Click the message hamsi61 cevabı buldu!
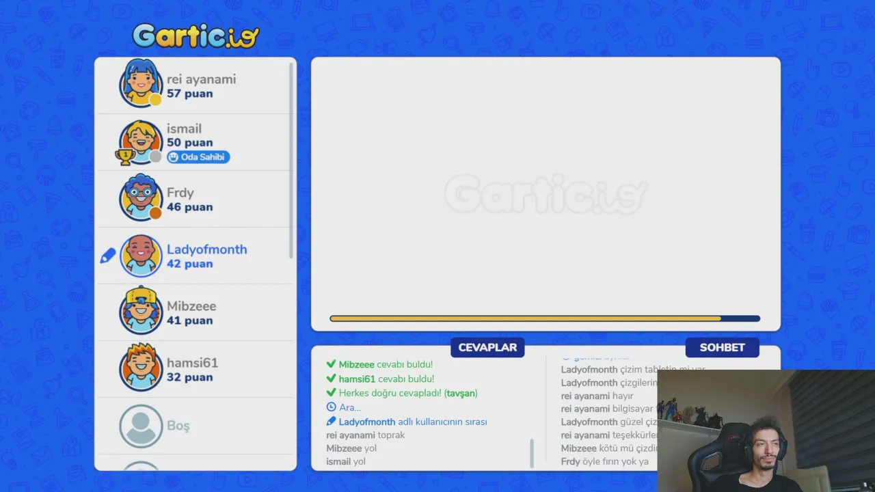The width and height of the screenshot is (875, 492). 387,379
